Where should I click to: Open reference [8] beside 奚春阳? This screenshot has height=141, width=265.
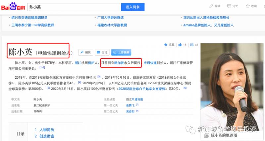point(137,111)
